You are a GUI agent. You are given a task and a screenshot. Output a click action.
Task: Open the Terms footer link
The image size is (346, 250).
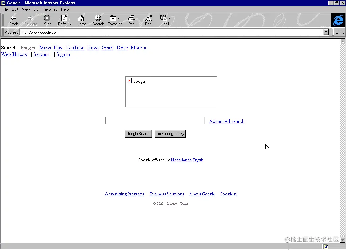point(184,204)
